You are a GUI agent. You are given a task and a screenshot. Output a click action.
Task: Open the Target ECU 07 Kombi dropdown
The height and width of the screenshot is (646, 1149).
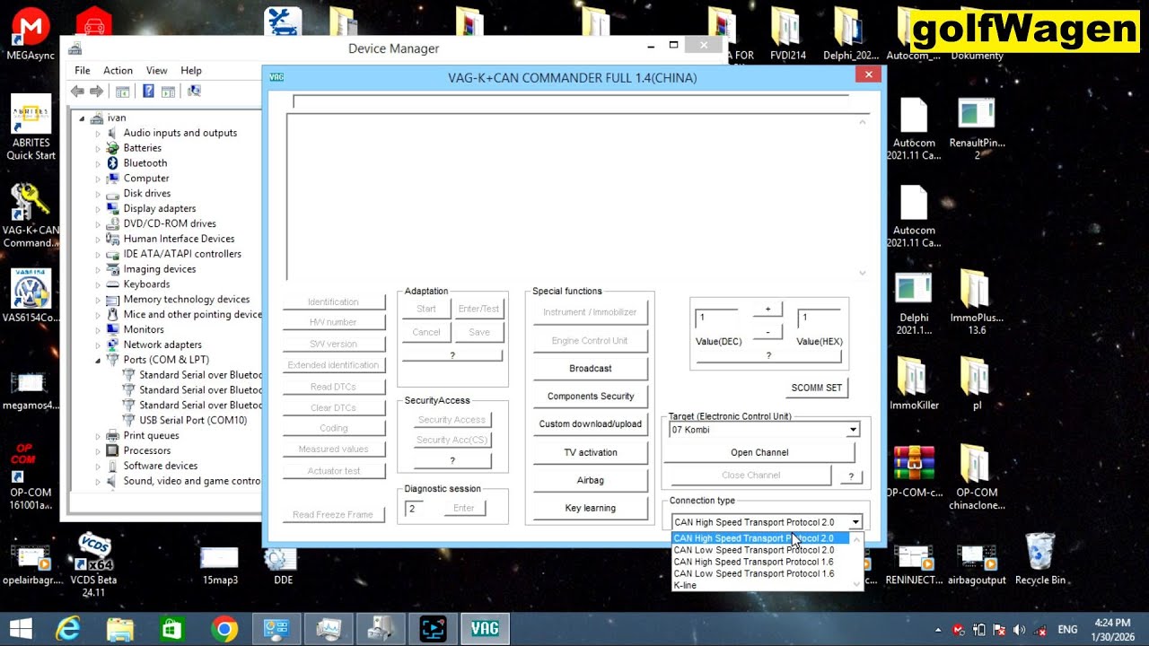click(x=853, y=431)
